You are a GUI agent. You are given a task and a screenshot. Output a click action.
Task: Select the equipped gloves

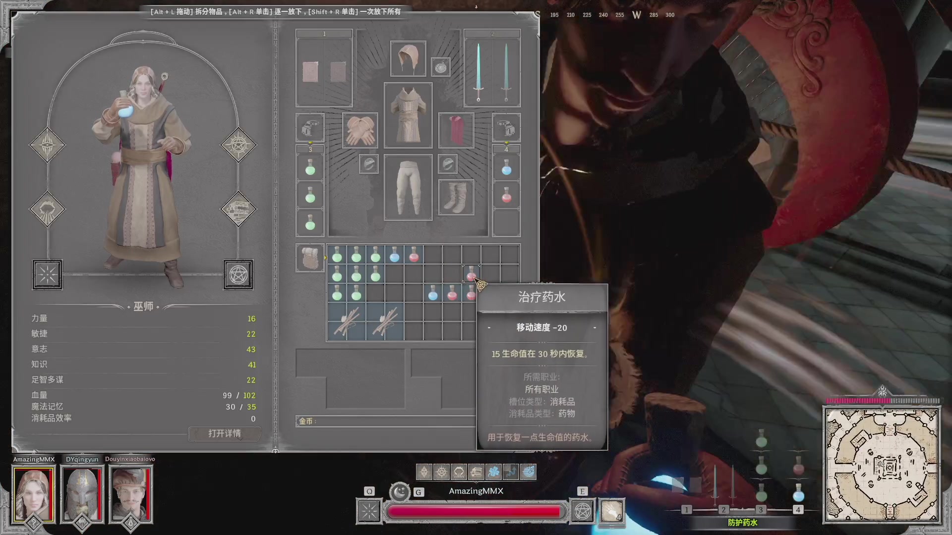[x=360, y=130]
